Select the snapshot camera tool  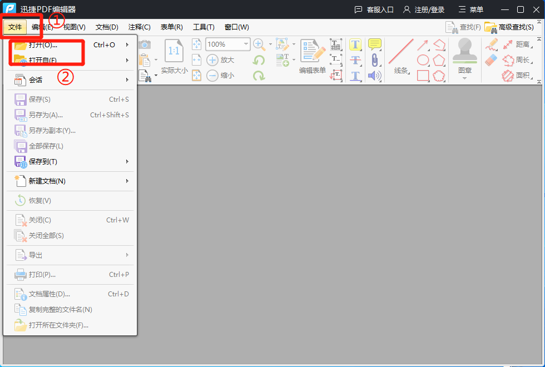tap(145, 43)
